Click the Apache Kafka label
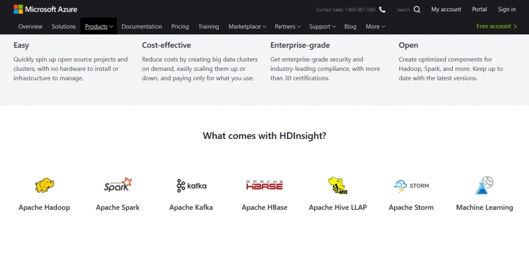Screen dimensions: 529x256 point(191,208)
